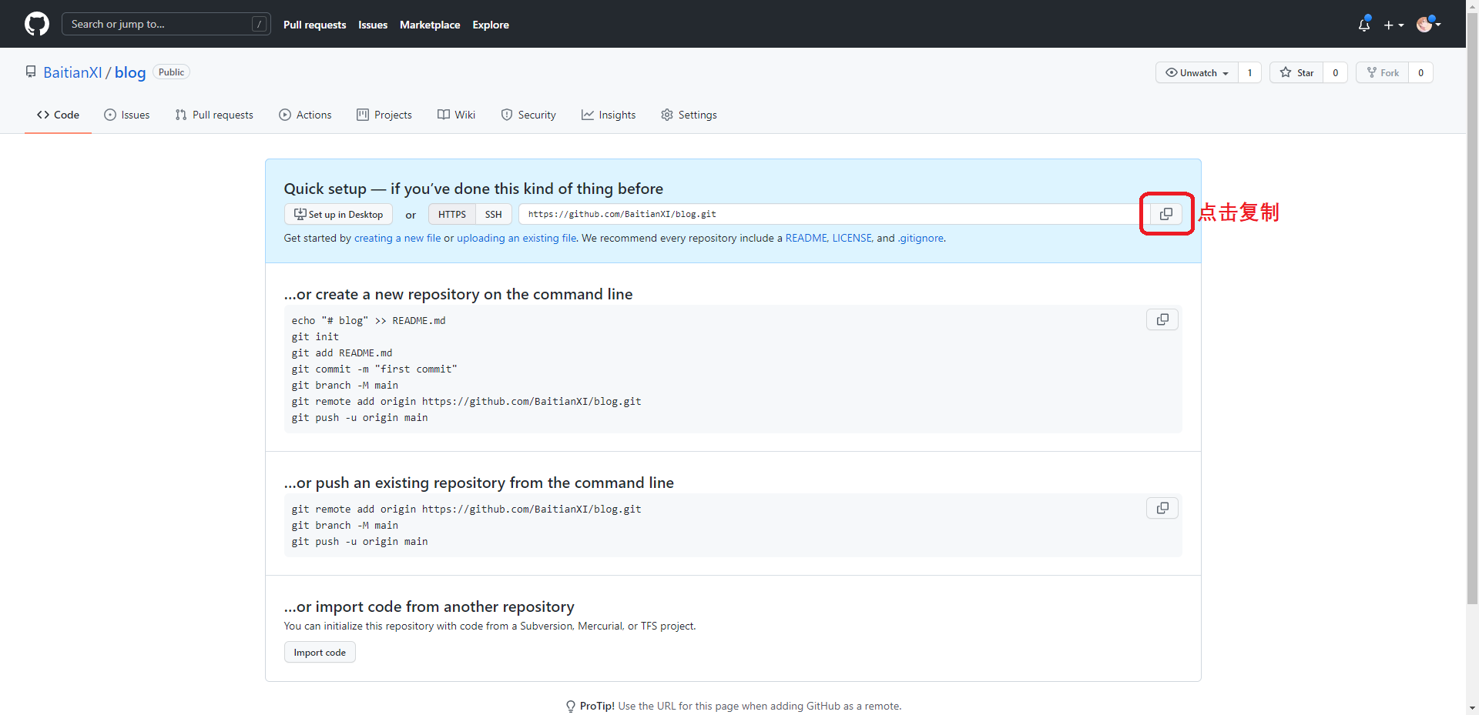Open Pull requests in top navigation
The height and width of the screenshot is (715, 1479).
pos(314,25)
